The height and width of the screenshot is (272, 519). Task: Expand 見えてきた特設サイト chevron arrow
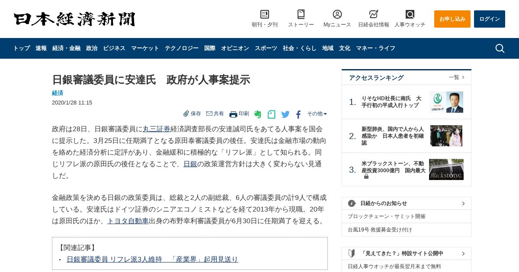(463, 253)
